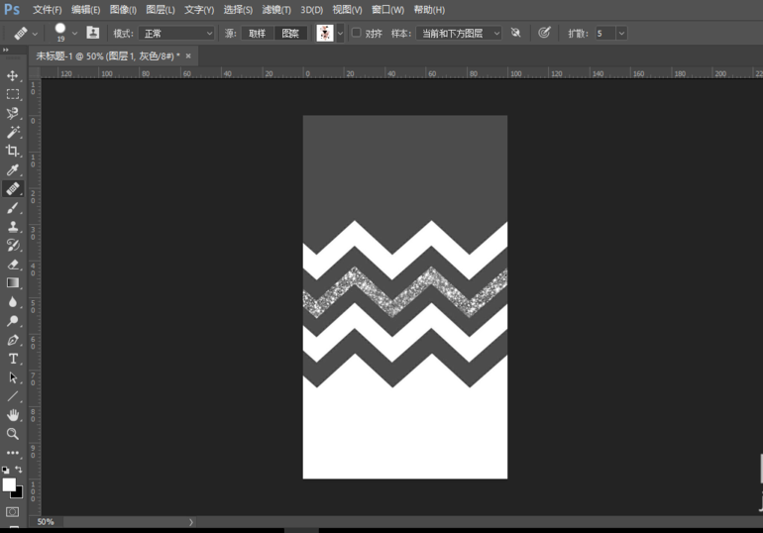Choose the Eraser tool

point(13,265)
